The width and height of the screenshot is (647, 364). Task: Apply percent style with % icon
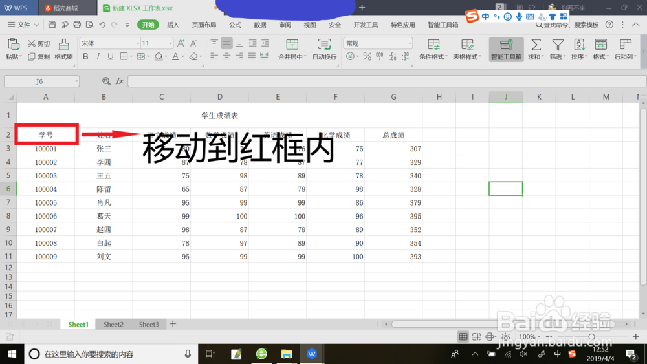click(367, 56)
